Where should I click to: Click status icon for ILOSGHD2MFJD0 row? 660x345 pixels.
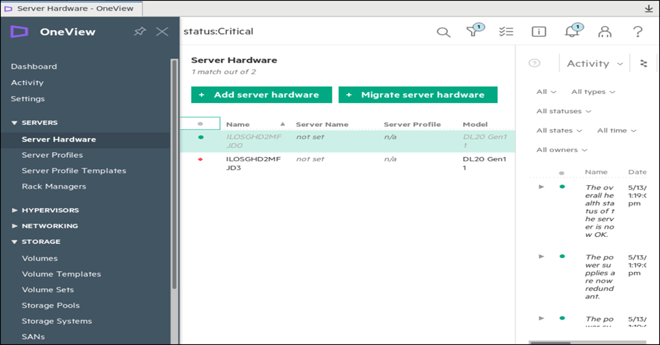201,137
